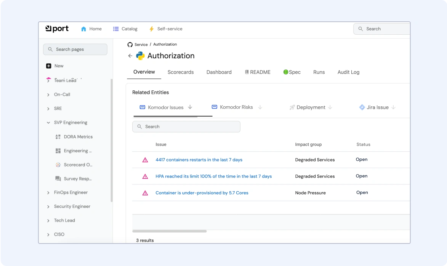Click the Deployment rocket icon
Screen dimensions: 447x266
(292, 107)
